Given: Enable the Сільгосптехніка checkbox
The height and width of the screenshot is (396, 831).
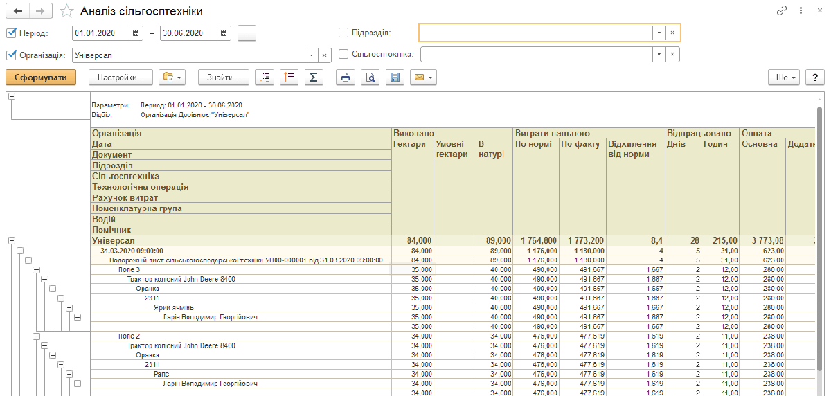Looking at the screenshot, I should coord(343,55).
